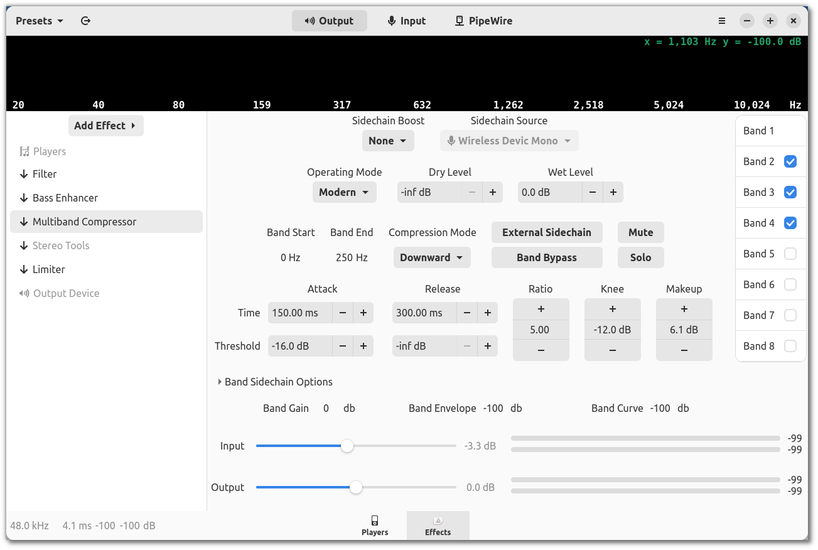Image resolution: width=818 pixels, height=550 pixels.
Task: Click the Solo button
Action: pos(640,257)
